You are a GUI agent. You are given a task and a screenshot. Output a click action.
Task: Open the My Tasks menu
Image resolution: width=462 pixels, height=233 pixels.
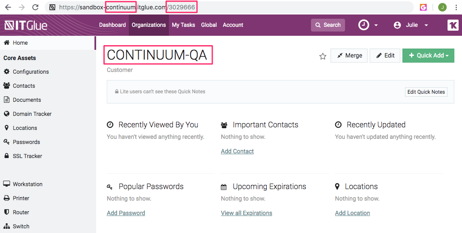(x=183, y=25)
